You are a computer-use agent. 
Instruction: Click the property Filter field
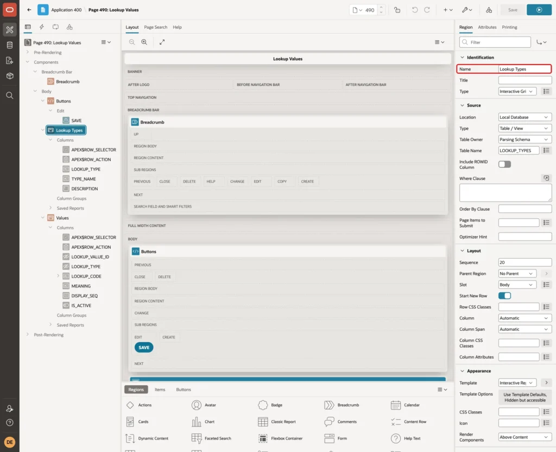495,42
